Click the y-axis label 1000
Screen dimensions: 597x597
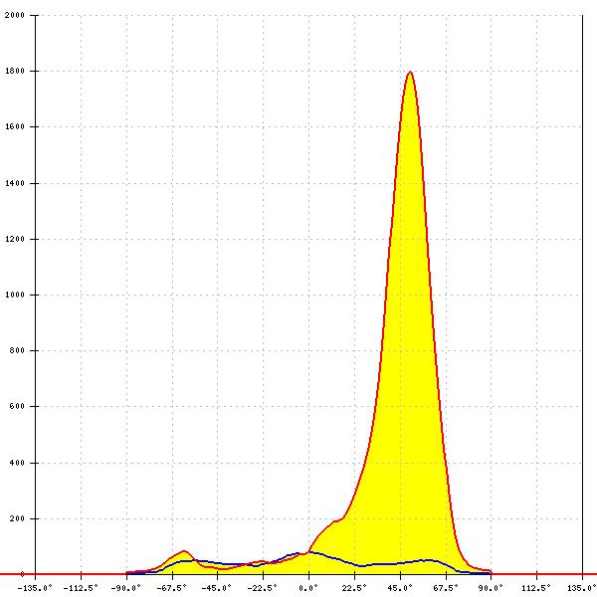pos(15,295)
